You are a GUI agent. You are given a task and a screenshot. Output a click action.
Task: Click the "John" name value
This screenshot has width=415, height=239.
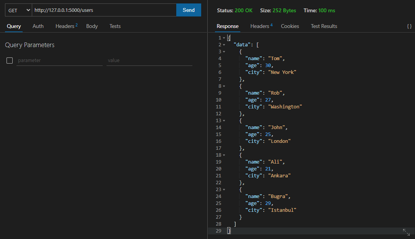pyautogui.click(x=277, y=127)
